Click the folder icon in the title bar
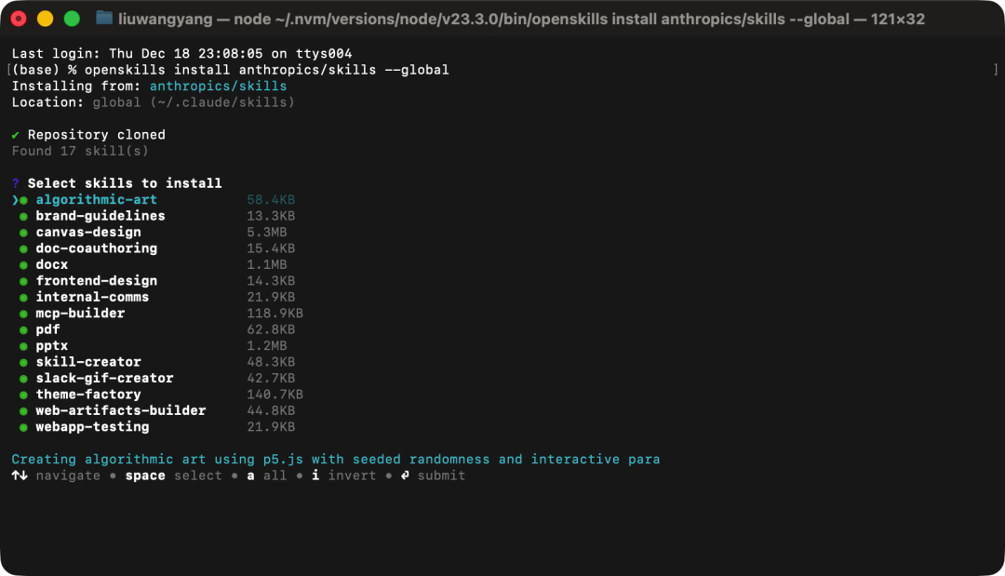Image resolution: width=1005 pixels, height=576 pixels. point(104,19)
